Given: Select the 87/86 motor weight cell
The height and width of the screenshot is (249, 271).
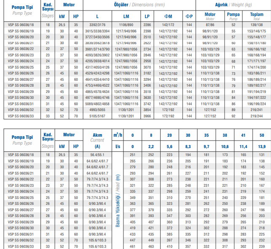Looking at the screenshot, I should point(210,25).
